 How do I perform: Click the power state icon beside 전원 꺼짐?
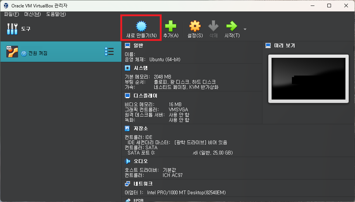click(24, 53)
